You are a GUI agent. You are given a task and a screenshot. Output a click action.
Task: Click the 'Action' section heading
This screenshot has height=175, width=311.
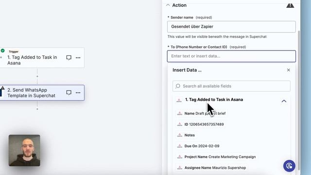[x=179, y=5]
